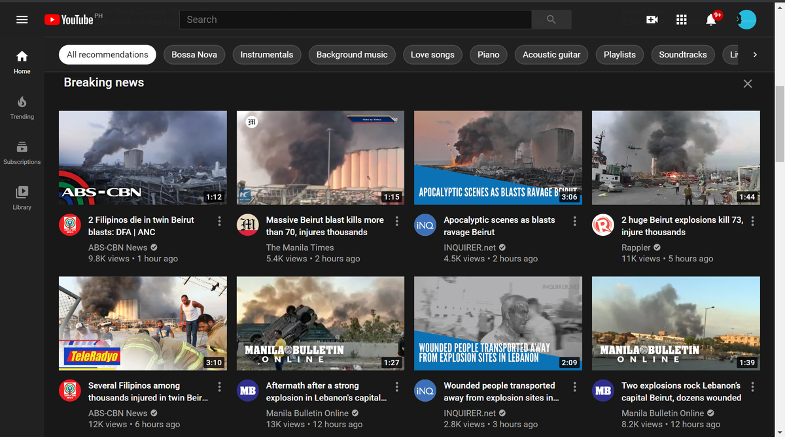
Task: Open options menu for 2 huge Beirut explosions video
Action: pyautogui.click(x=753, y=221)
